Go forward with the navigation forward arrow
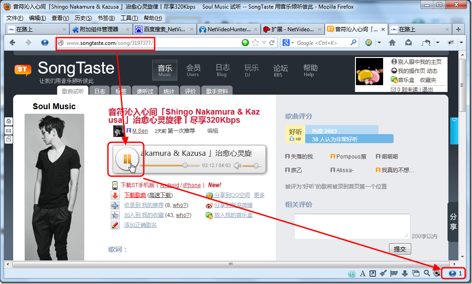The image size is (472, 284). (x=28, y=43)
